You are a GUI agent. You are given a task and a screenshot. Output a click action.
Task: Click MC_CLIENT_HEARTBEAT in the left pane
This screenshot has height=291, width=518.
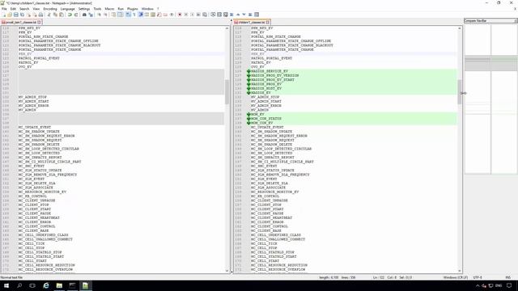[x=39, y=217]
